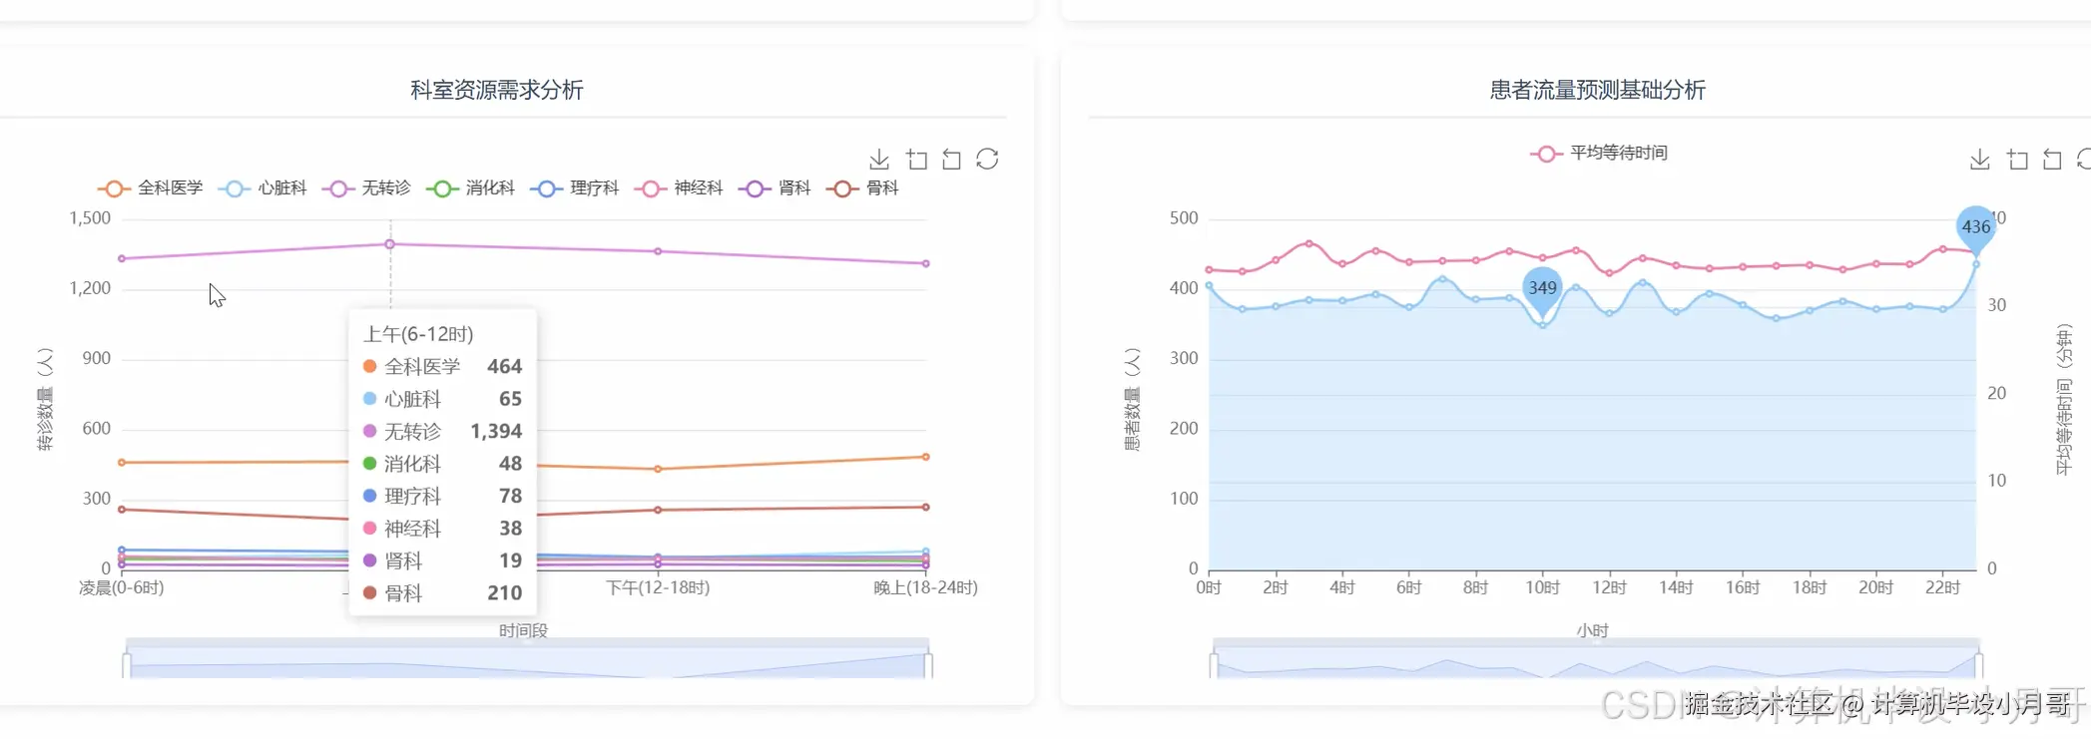
Task: Click the 436 peak marker bubble
Action: tap(1975, 228)
